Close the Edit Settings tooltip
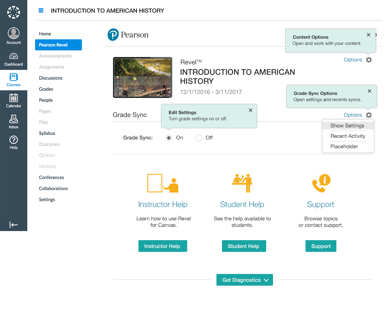Image resolution: width=390 pixels, height=311 pixels. click(251, 110)
